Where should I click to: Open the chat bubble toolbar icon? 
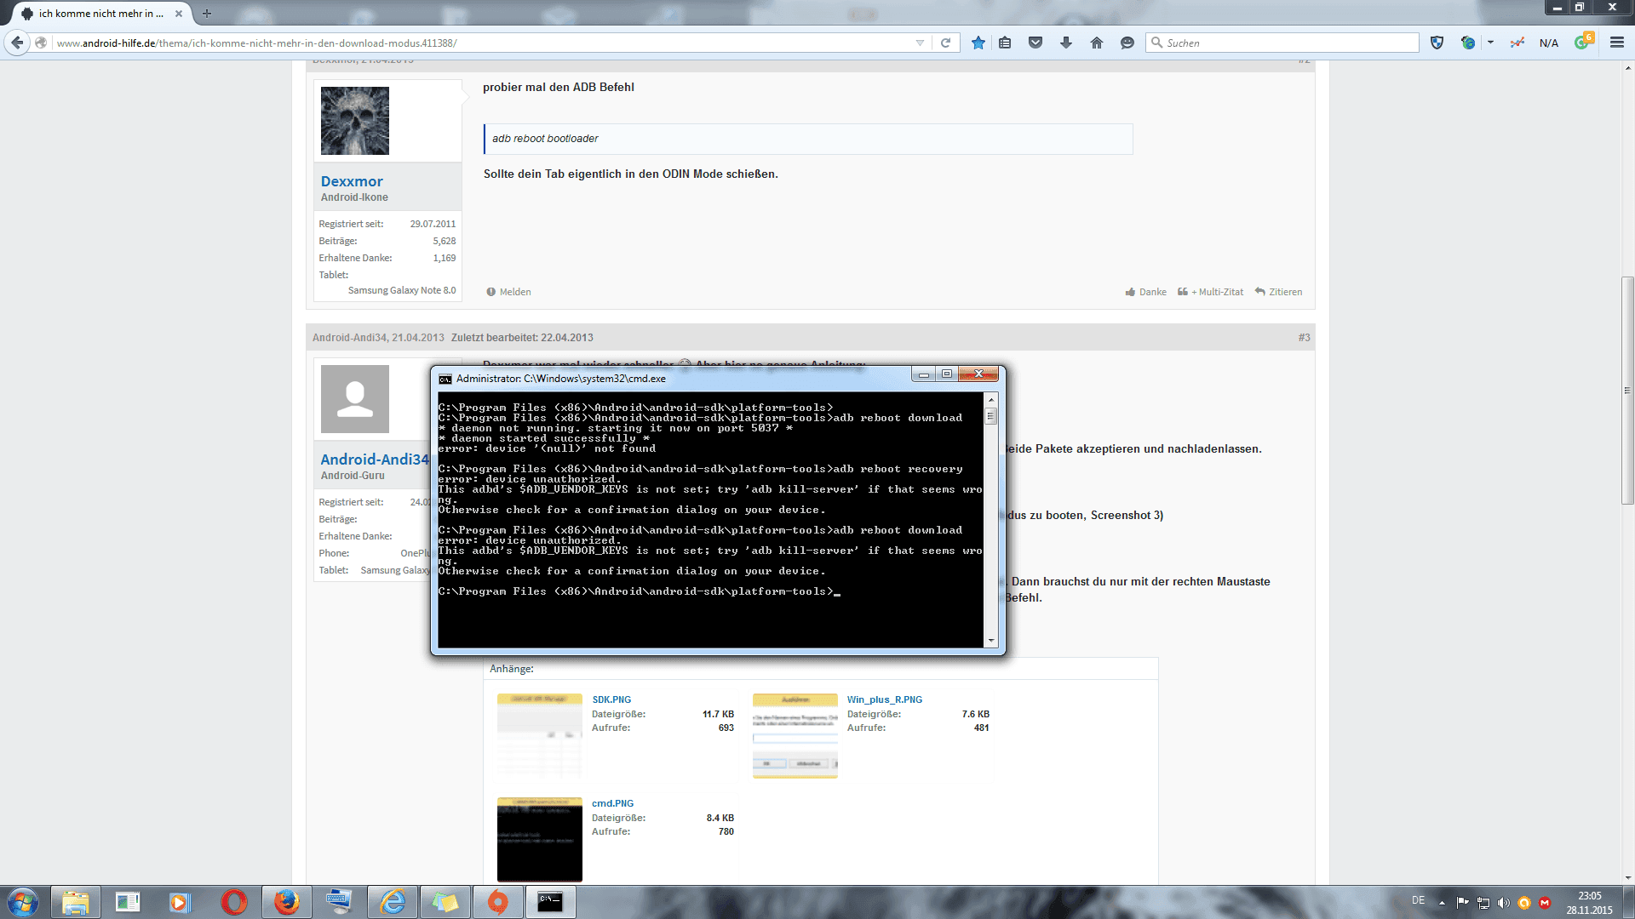pos(1127,43)
